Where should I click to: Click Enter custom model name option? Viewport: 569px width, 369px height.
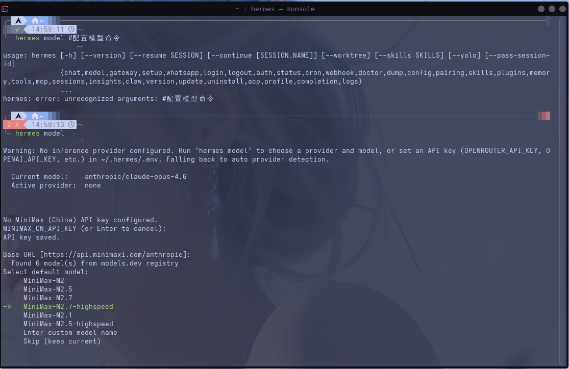pyautogui.click(x=70, y=333)
